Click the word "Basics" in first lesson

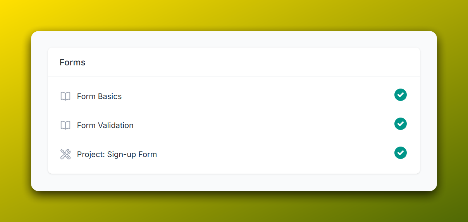pos(110,96)
